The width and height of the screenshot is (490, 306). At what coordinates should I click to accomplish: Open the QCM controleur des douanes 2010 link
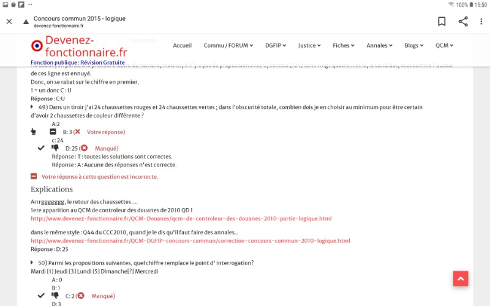pos(181,218)
